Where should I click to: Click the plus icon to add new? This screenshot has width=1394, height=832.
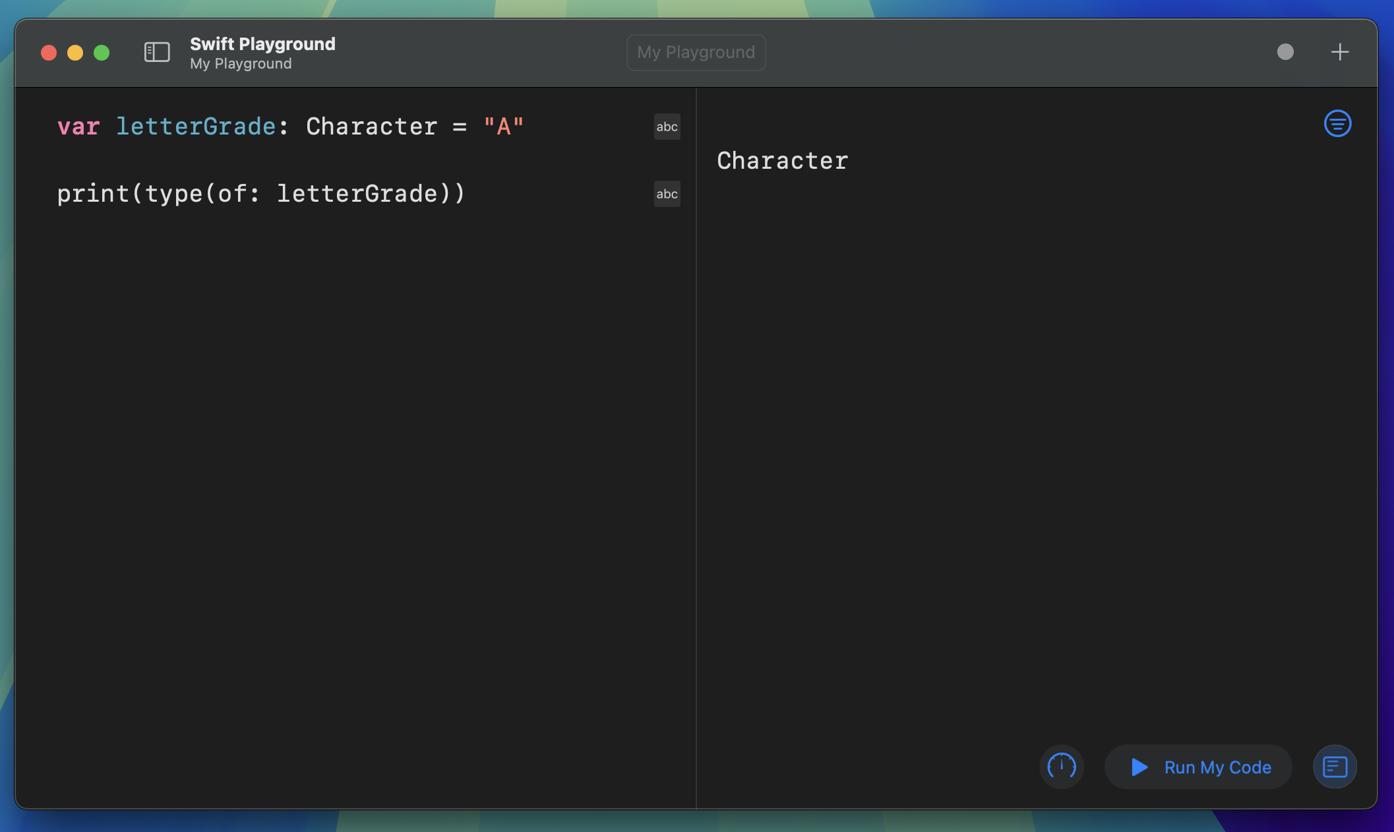click(x=1339, y=52)
